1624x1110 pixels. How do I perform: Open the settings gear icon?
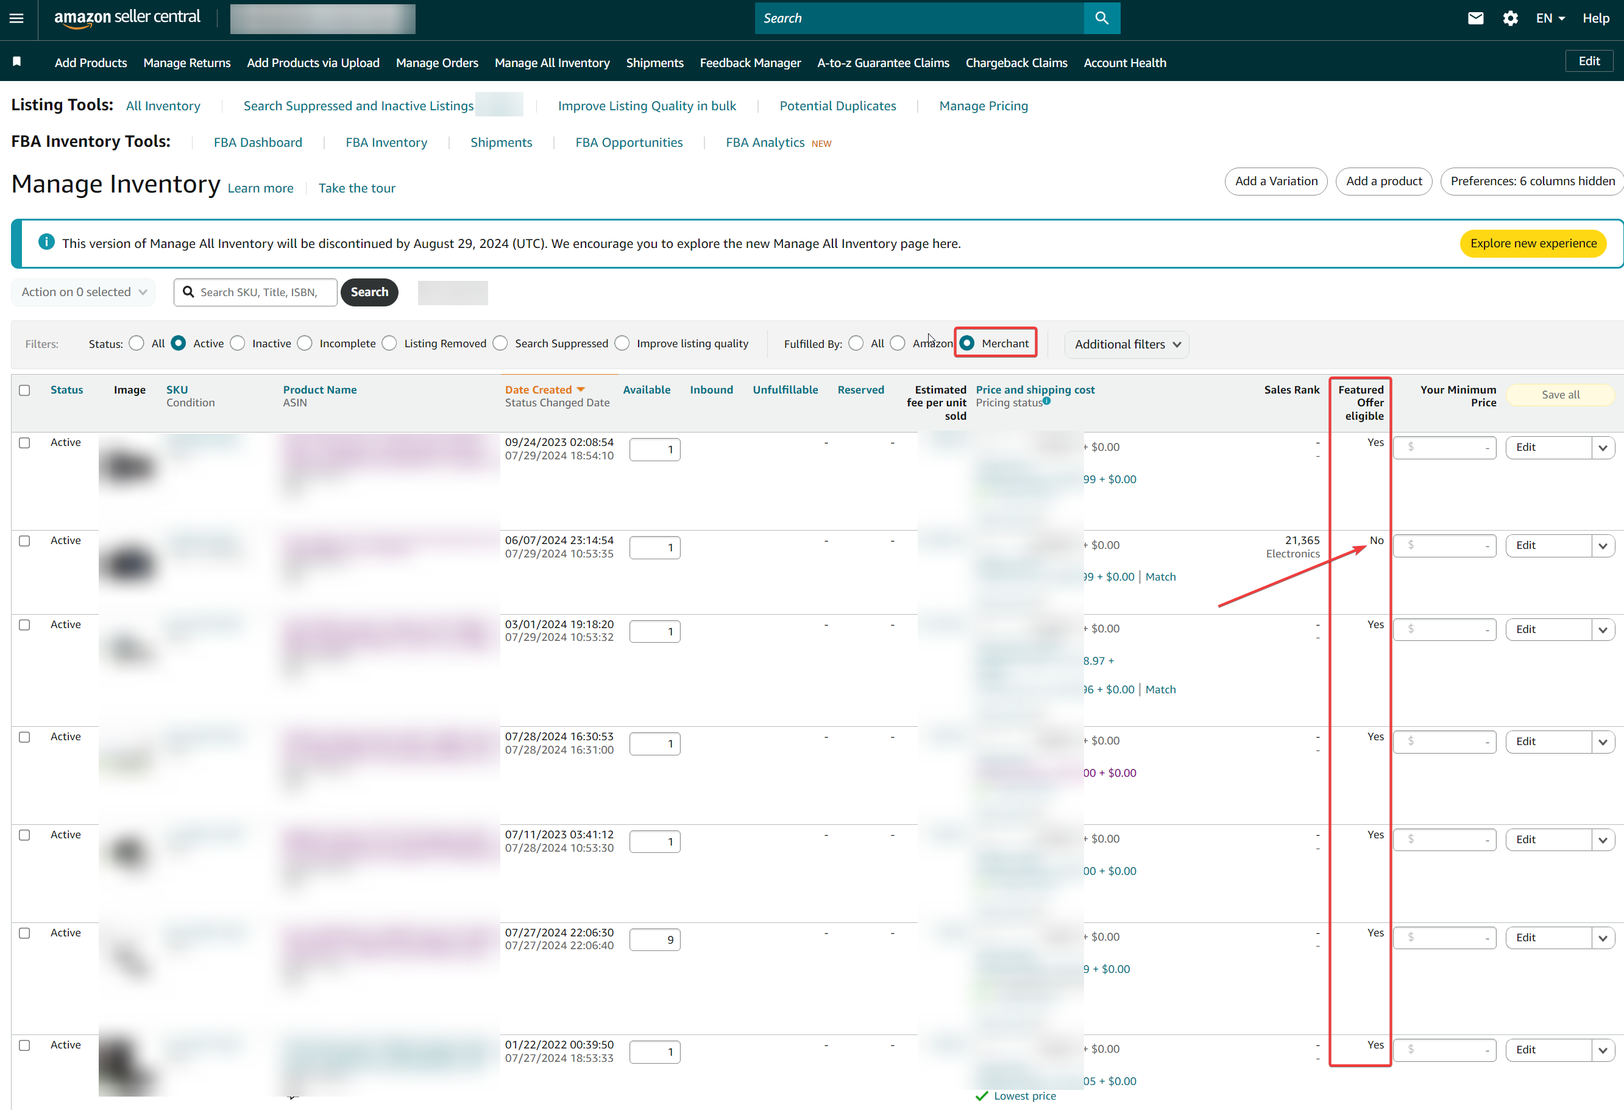[1510, 18]
